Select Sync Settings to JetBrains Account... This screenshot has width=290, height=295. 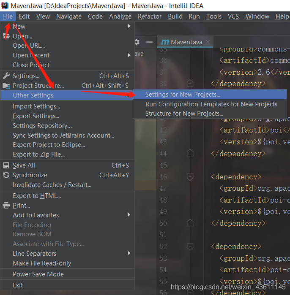coord(68,135)
